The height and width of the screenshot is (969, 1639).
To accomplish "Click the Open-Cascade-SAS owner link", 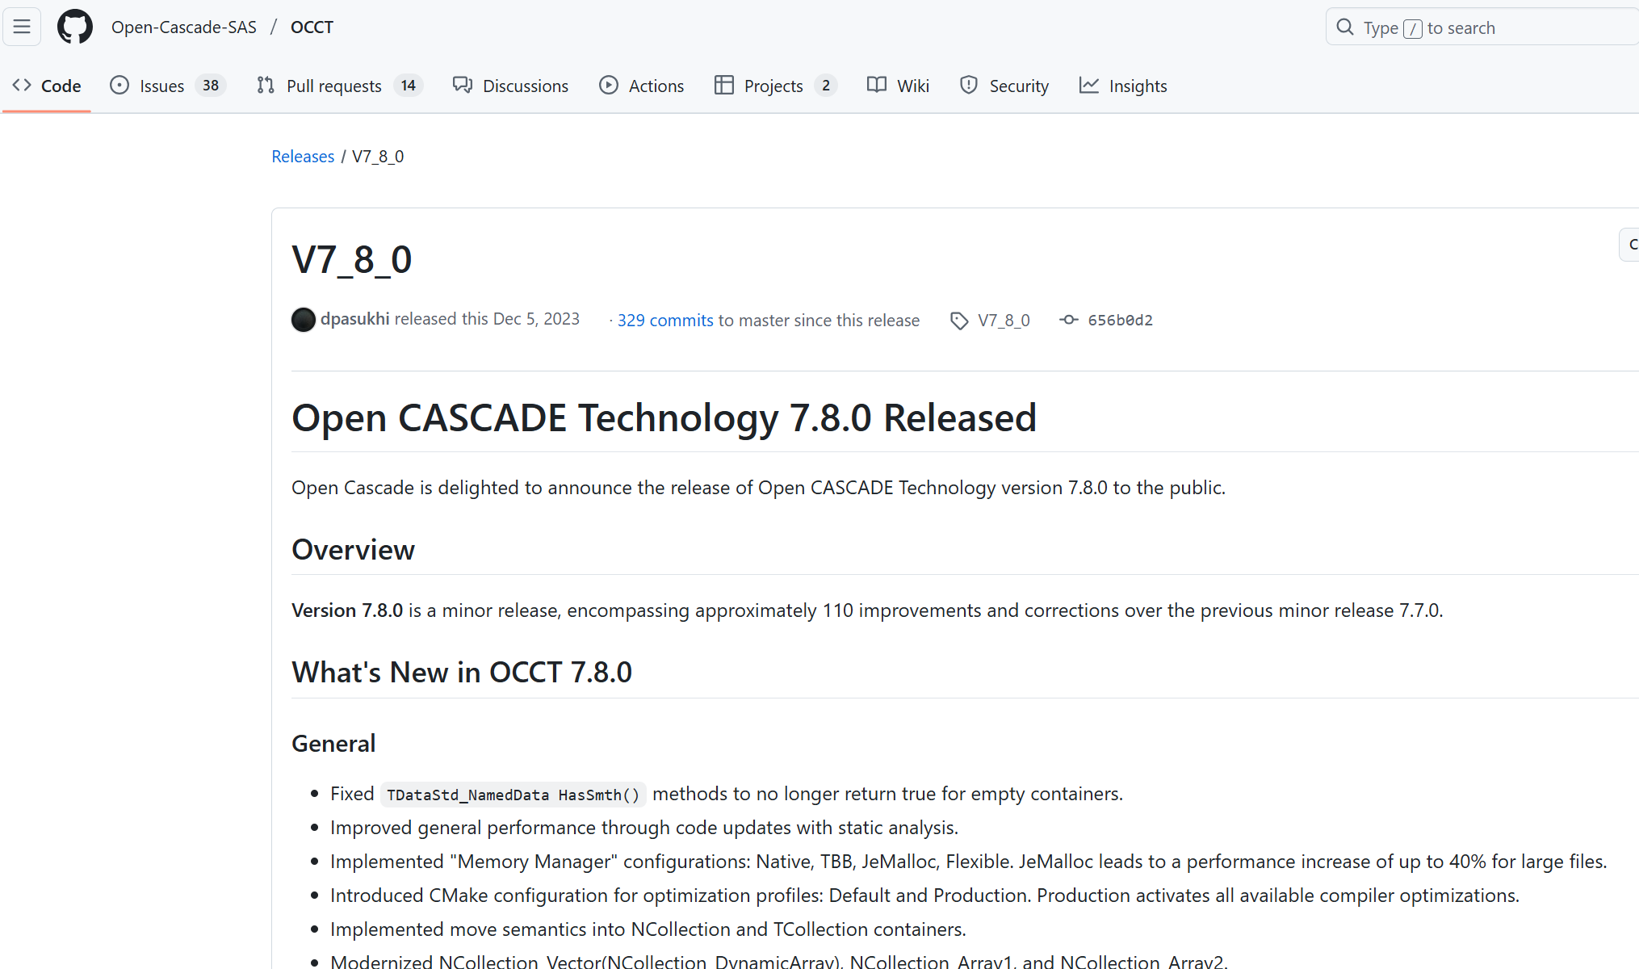I will (184, 27).
